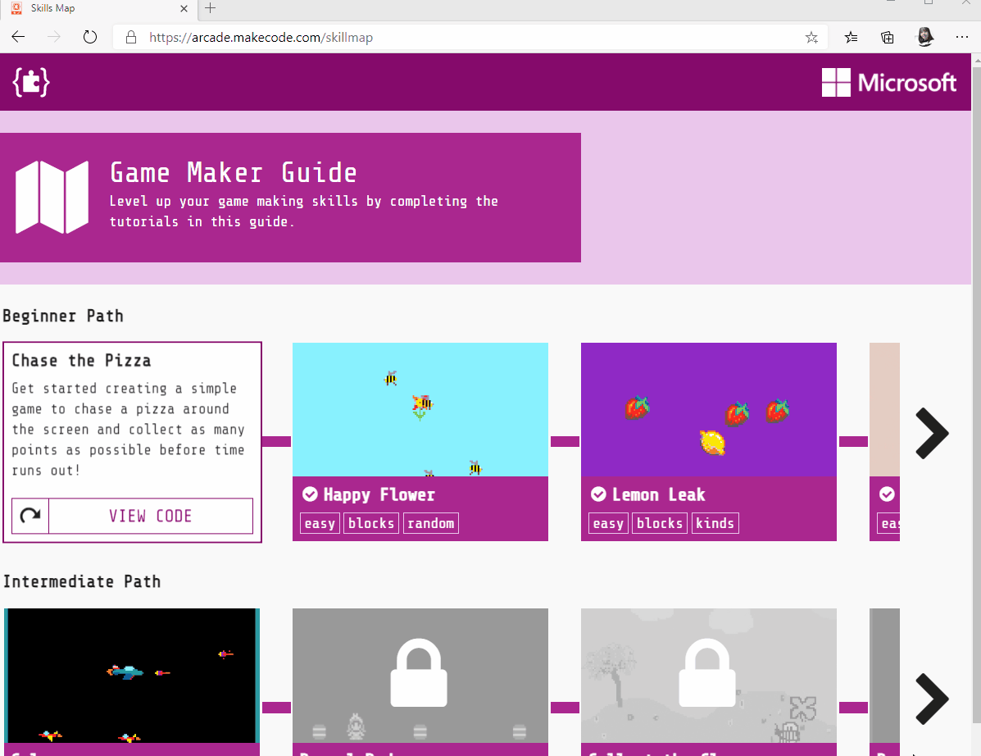The height and width of the screenshot is (756, 981).
Task: Click the right chevron on the Intermediate Path
Action: point(933,699)
